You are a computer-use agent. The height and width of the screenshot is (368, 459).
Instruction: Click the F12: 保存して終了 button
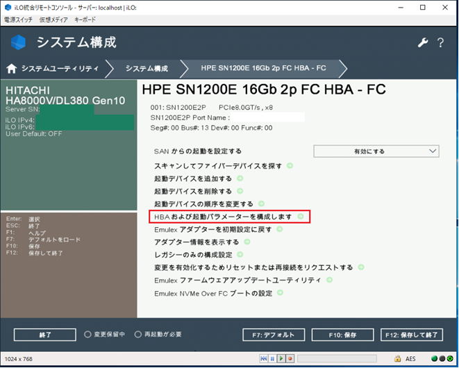(x=412, y=335)
